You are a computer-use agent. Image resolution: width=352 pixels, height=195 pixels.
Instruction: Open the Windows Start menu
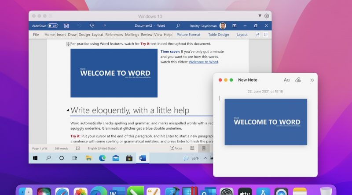coord(35,158)
